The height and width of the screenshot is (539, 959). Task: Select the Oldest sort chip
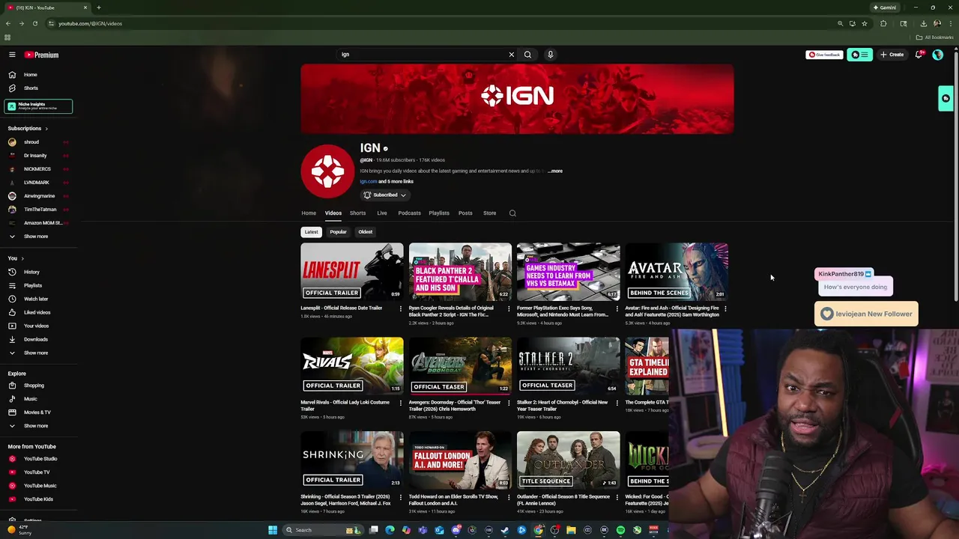pyautogui.click(x=365, y=232)
